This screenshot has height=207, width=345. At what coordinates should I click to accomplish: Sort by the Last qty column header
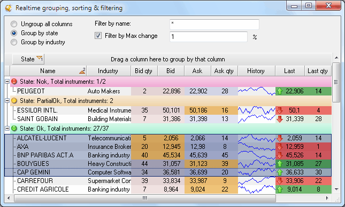pos(318,71)
